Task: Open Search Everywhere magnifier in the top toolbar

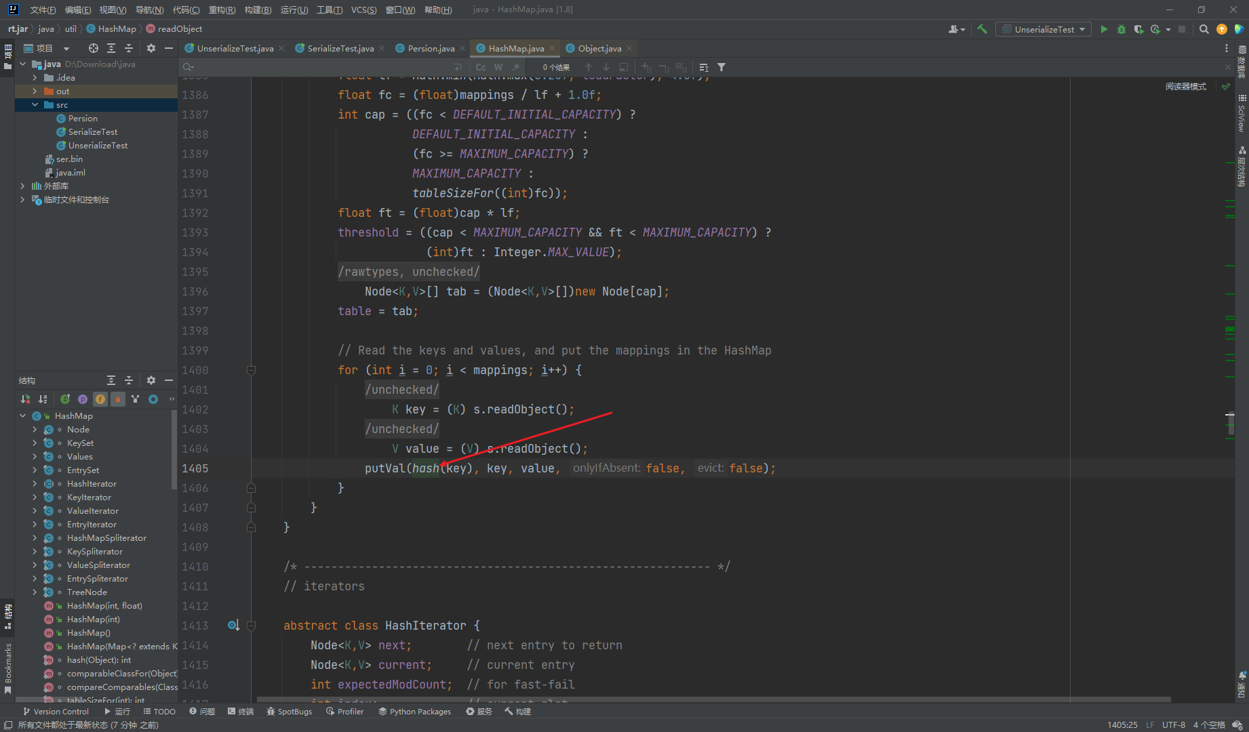Action: (x=1204, y=29)
